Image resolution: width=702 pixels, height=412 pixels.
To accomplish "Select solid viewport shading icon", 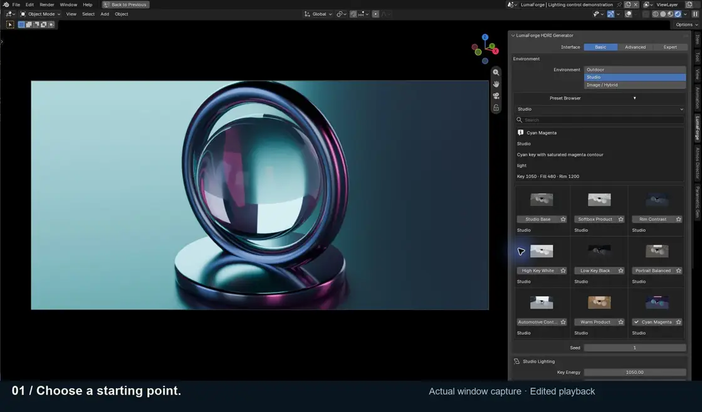I will tap(663, 14).
